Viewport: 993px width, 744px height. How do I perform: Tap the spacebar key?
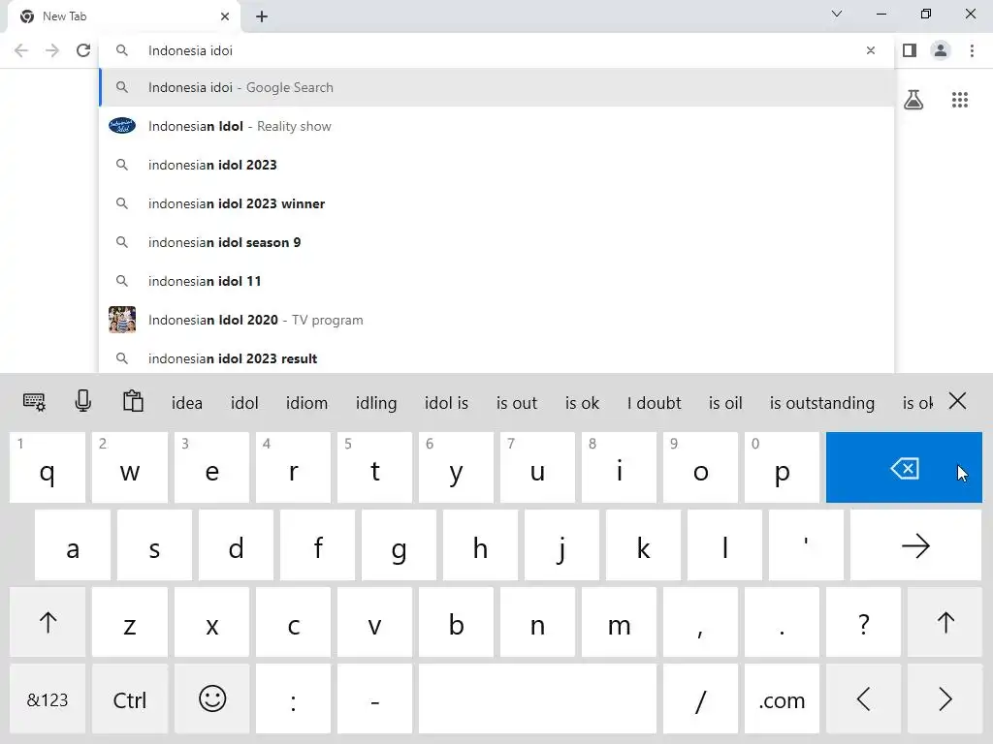[537, 699]
